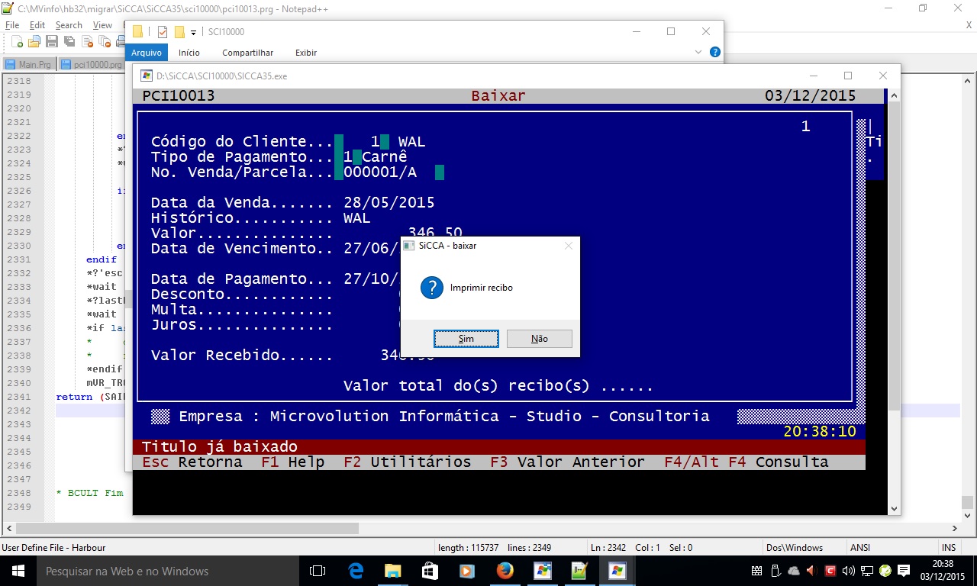Open the Windows Store taskbar icon
The image size is (977, 586).
[x=430, y=571]
